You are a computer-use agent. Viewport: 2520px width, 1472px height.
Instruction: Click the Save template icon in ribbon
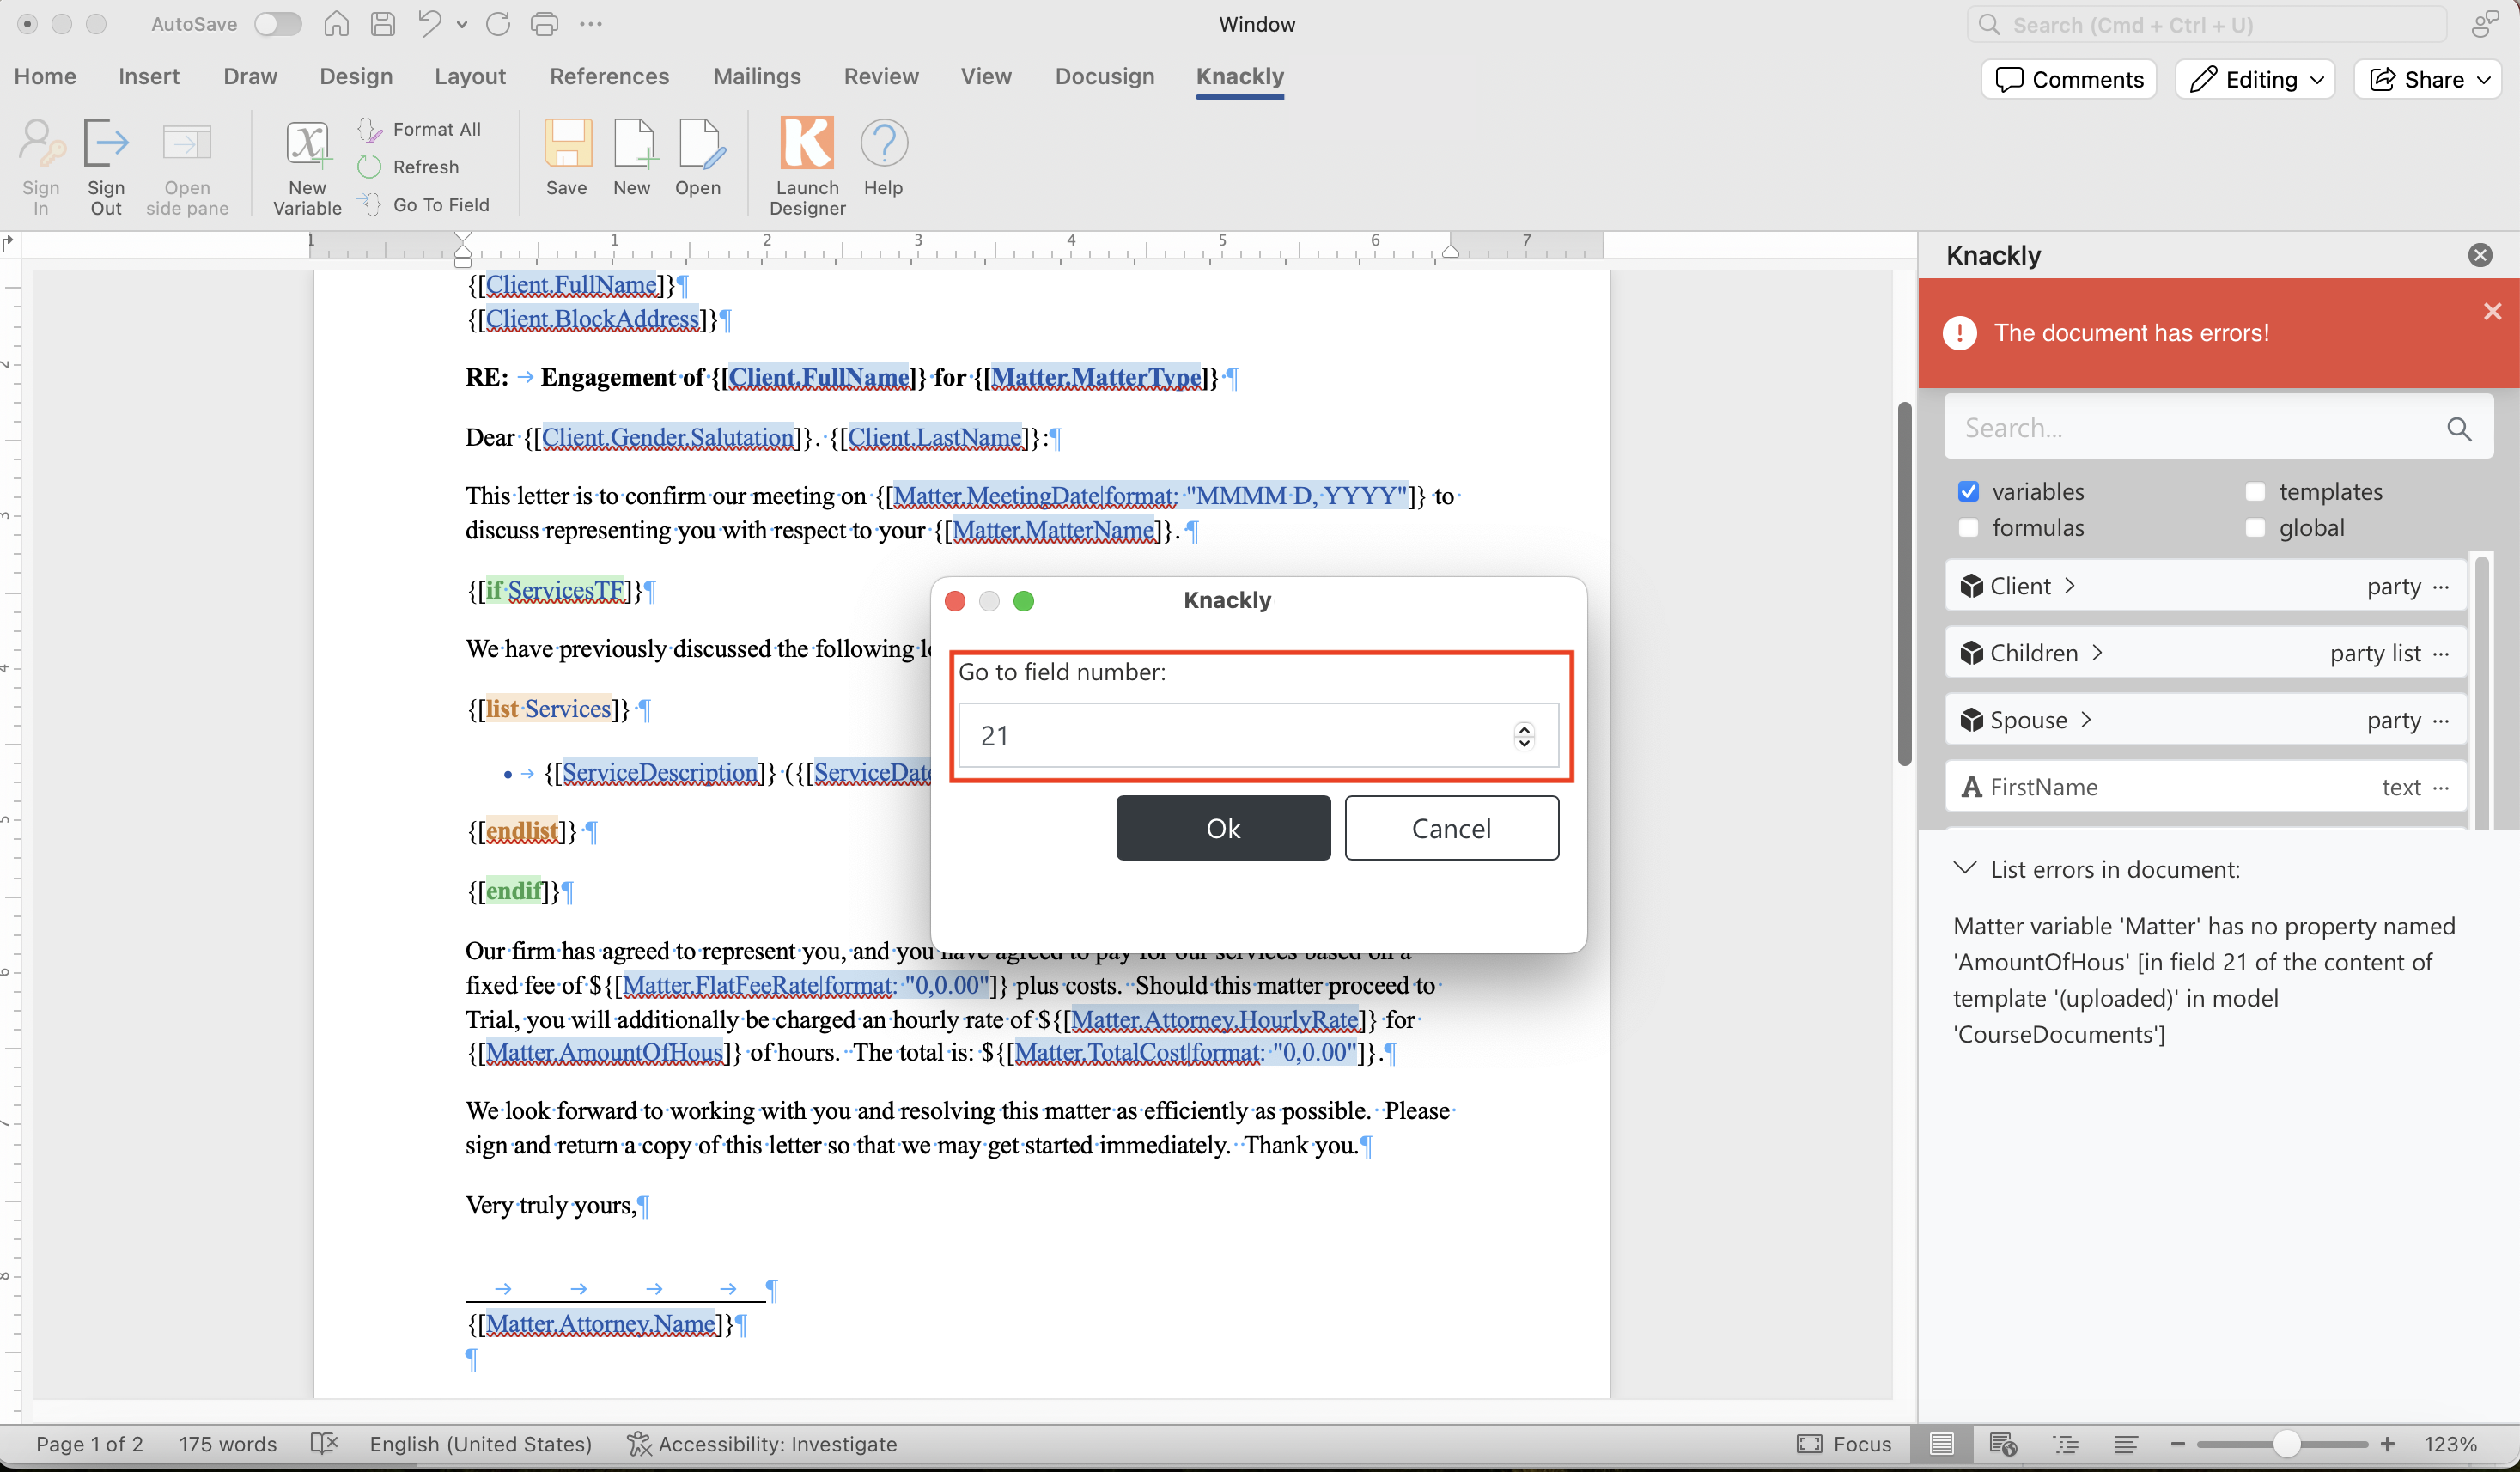(566, 145)
